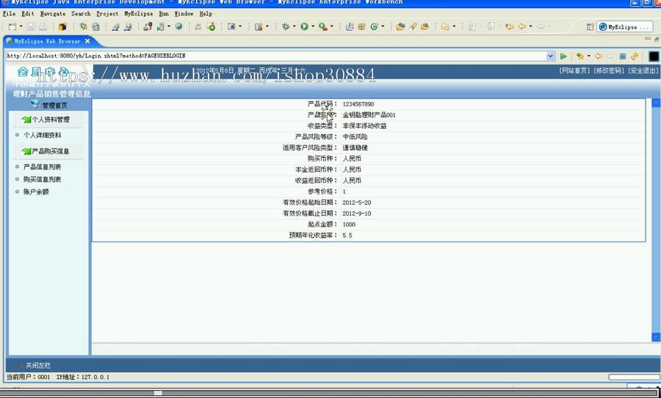Click the pencil search toolbar icon
The height and width of the screenshot is (398, 661).
click(x=413, y=26)
